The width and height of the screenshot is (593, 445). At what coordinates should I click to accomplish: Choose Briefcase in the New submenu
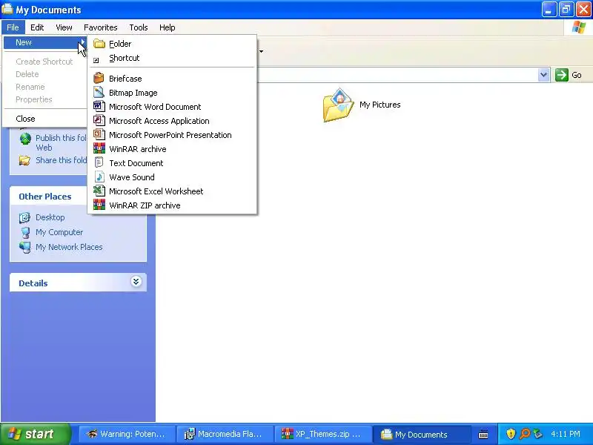[173, 79]
